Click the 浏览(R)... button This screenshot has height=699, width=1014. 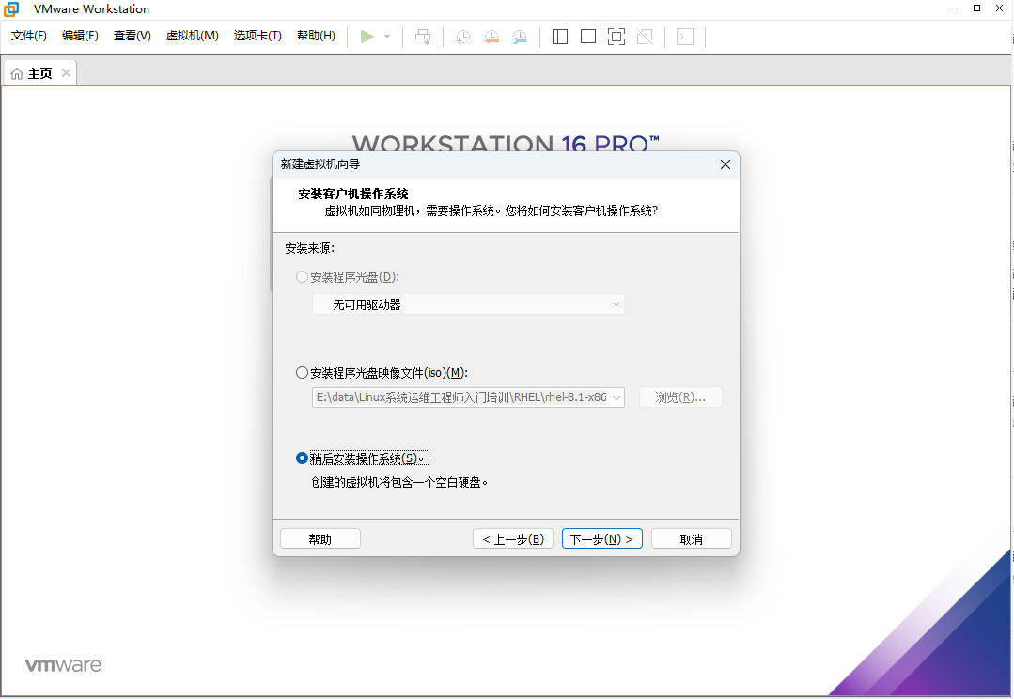tap(680, 397)
